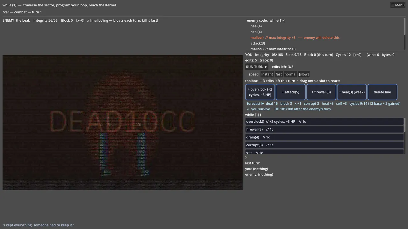Image resolution: width=408 pixels, height=229 pixels.
Task: Click 'you: (nothing)' last turn entry
Action: 257,169
